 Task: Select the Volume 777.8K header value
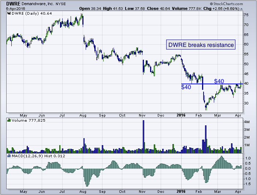click(187, 8)
